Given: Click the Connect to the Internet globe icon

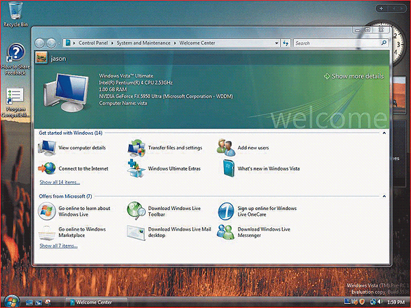Looking at the screenshot, I should click(47, 168).
